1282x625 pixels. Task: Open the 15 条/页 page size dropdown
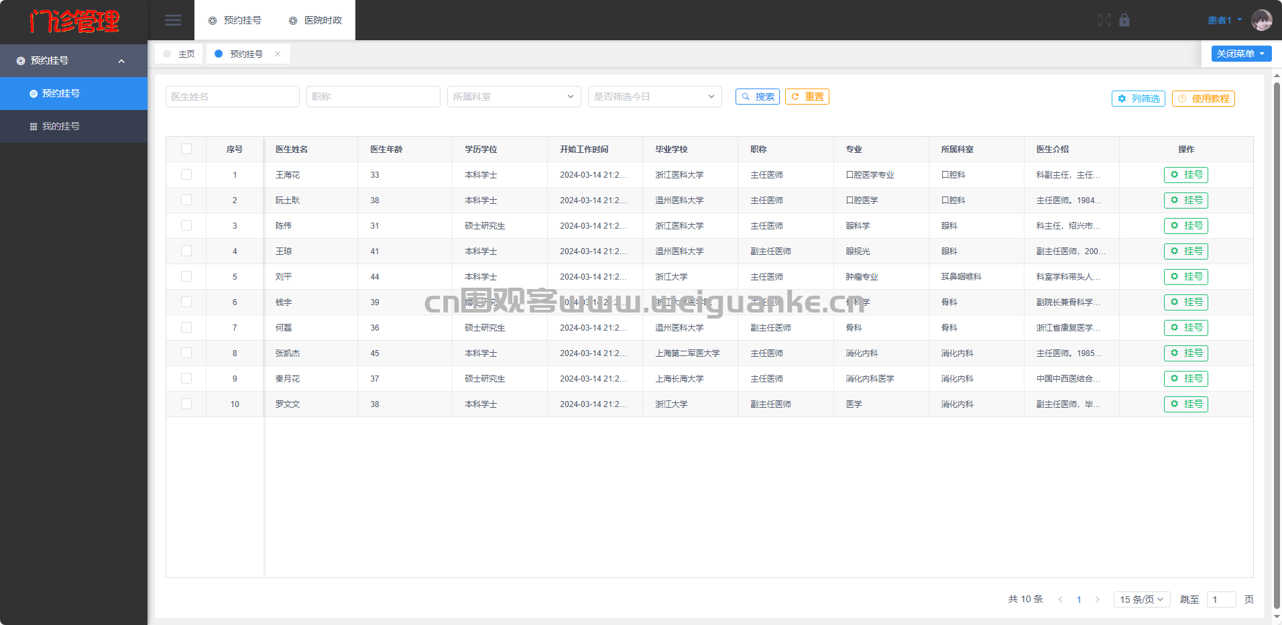(x=1142, y=600)
